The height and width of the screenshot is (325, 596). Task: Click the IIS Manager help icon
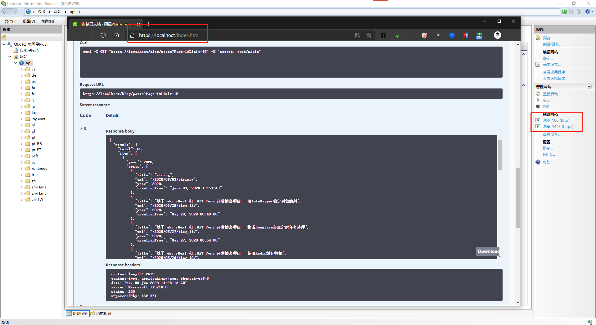587,11
